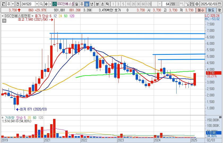Click the LC:328.24 indicator text

tap(212, 16)
